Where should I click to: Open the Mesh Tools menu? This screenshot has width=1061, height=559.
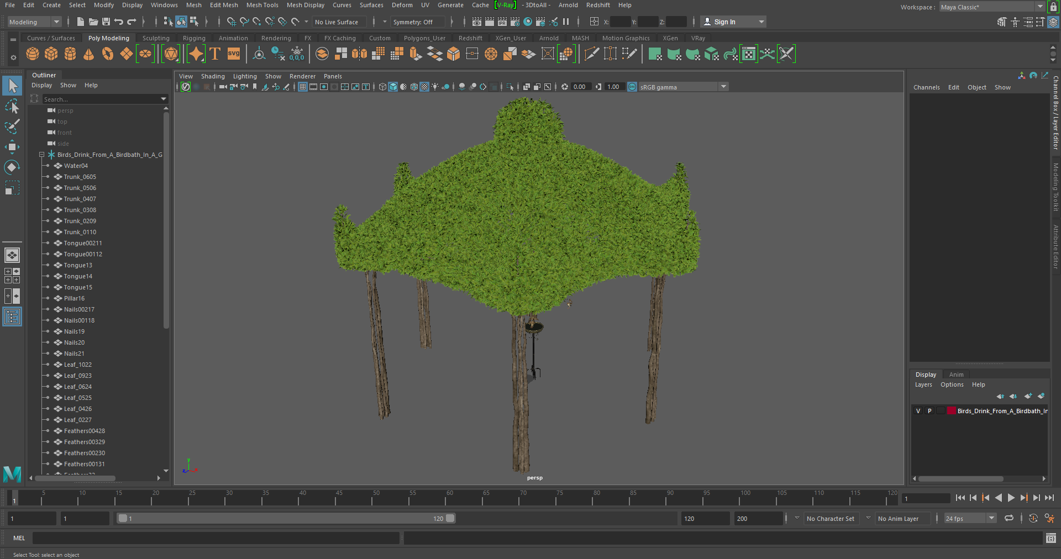pyautogui.click(x=262, y=5)
